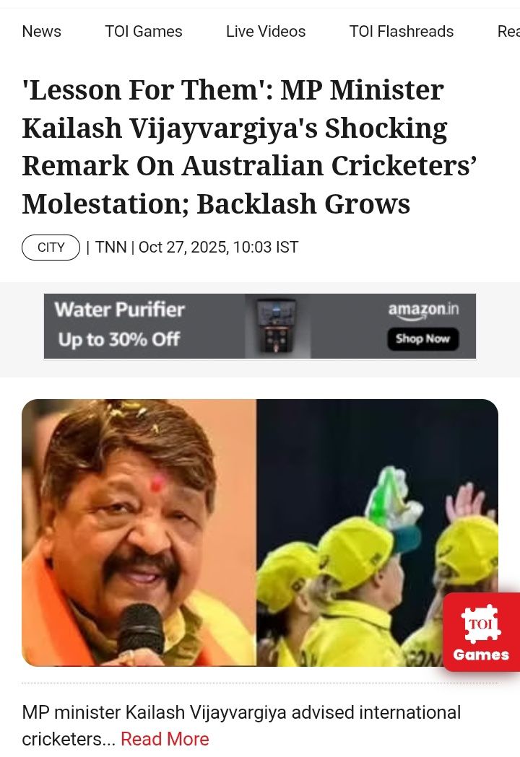
Task: Expand article with Read More link
Action: tap(165, 739)
